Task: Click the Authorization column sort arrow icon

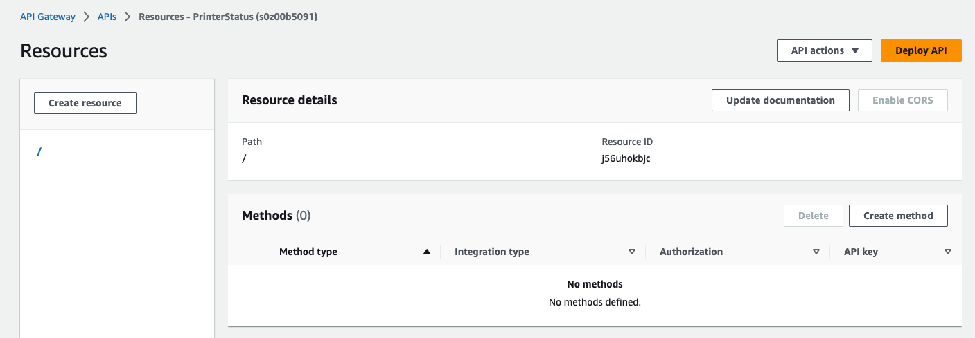Action: tap(816, 252)
